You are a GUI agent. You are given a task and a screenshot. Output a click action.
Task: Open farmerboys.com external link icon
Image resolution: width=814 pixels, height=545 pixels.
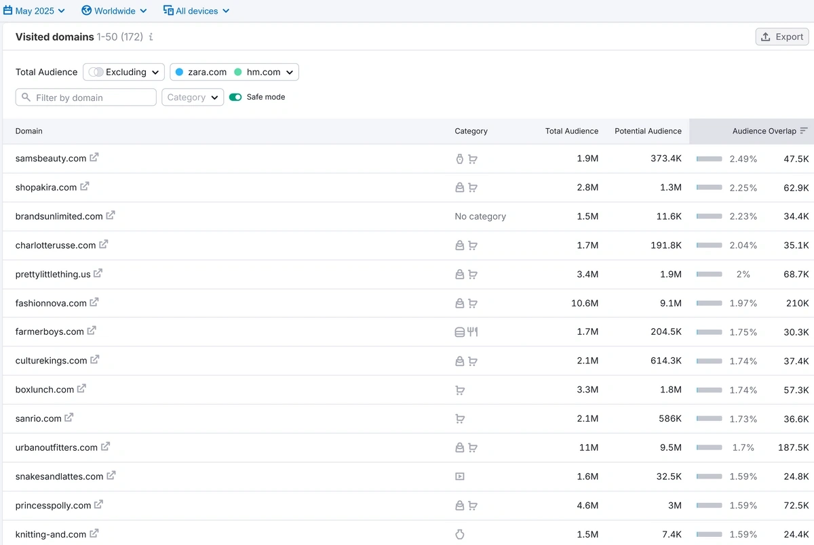92,331
